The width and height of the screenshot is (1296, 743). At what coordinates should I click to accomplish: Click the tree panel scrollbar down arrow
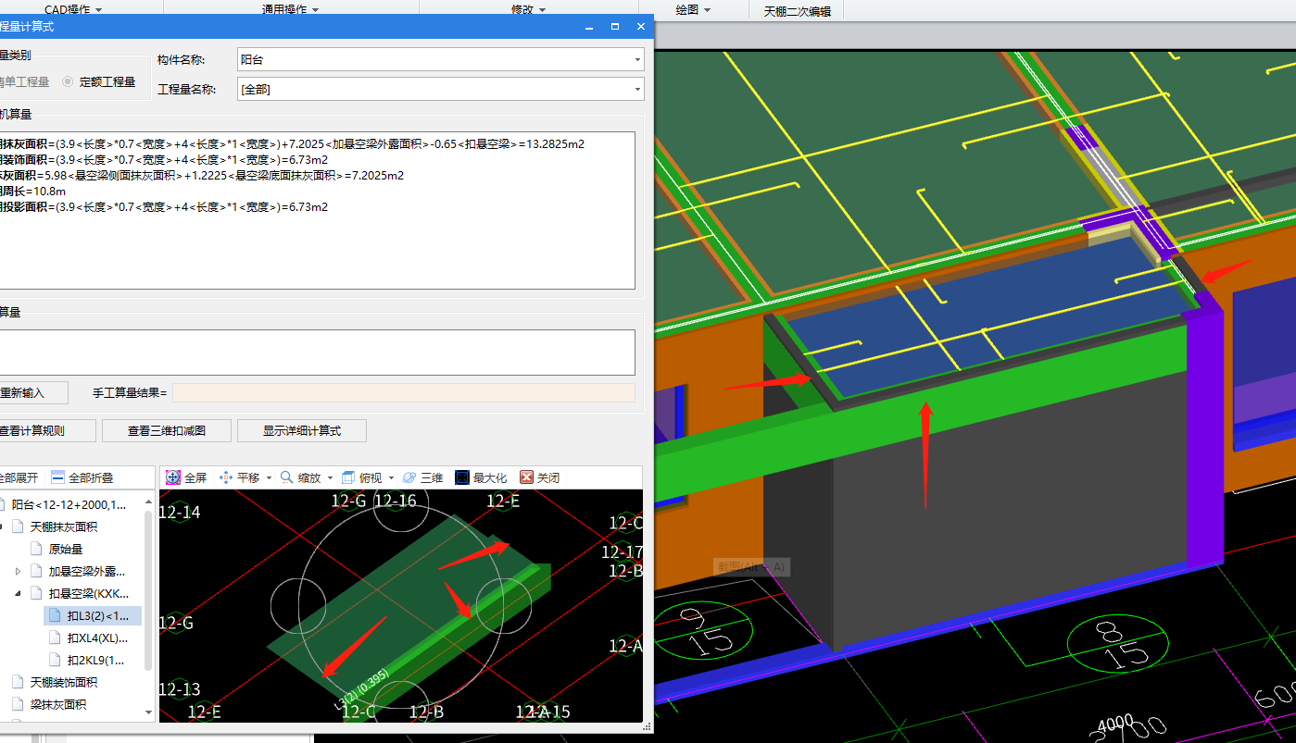click(150, 713)
